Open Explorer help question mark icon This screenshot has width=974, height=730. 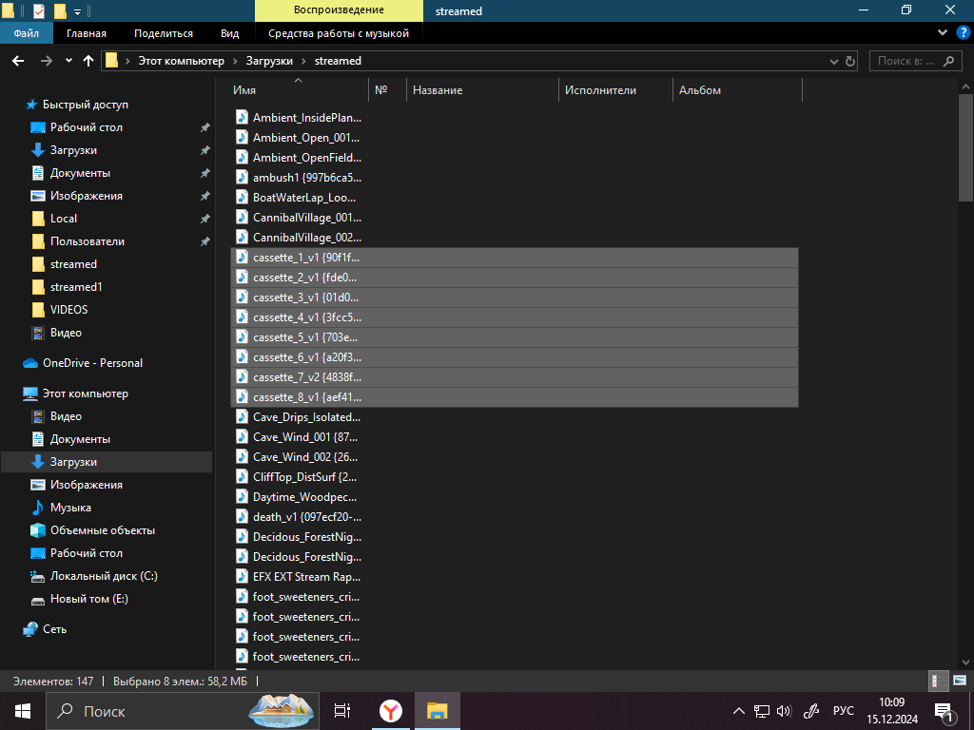(x=963, y=33)
